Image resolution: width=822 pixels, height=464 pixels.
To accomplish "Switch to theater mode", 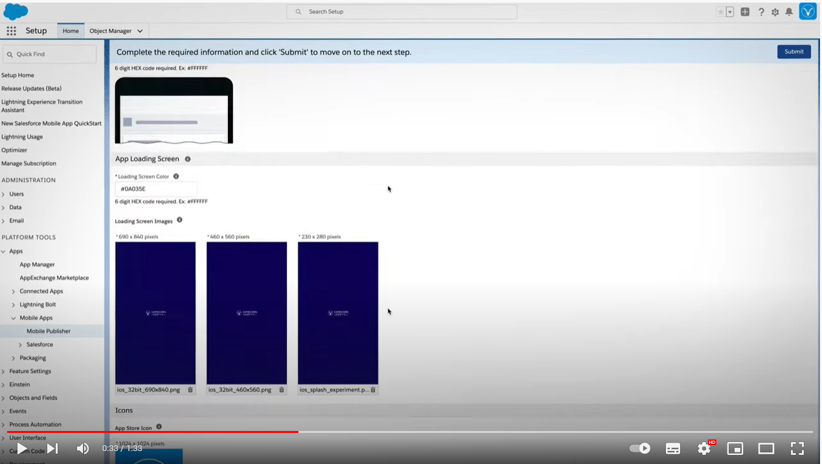I will (x=766, y=448).
